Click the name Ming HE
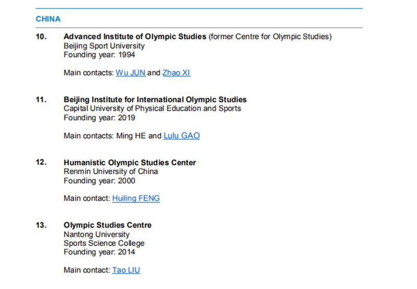 point(131,136)
